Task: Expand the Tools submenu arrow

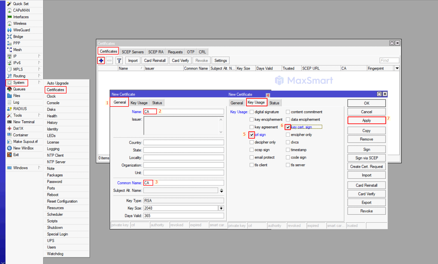Action: coord(39,115)
